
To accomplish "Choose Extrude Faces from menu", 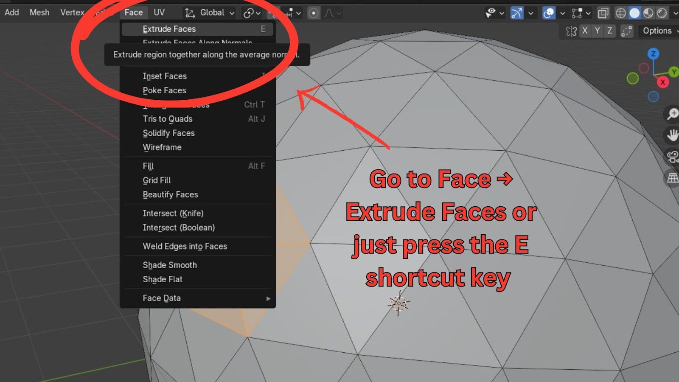I will 198,29.
